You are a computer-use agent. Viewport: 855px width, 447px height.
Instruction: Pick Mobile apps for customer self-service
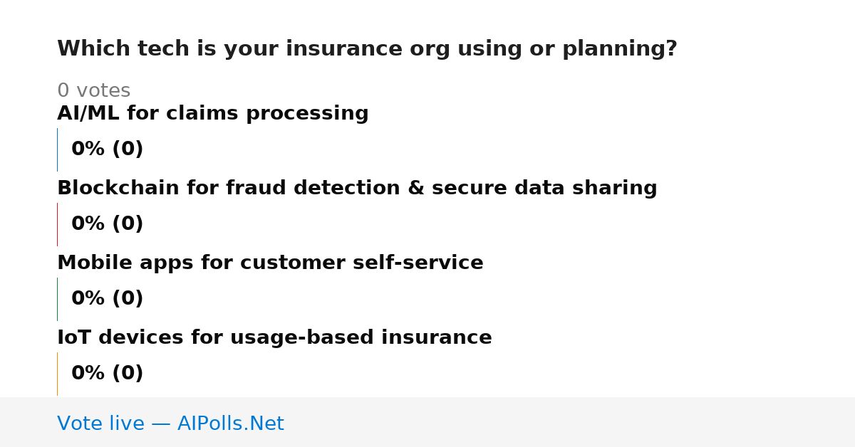point(270,263)
